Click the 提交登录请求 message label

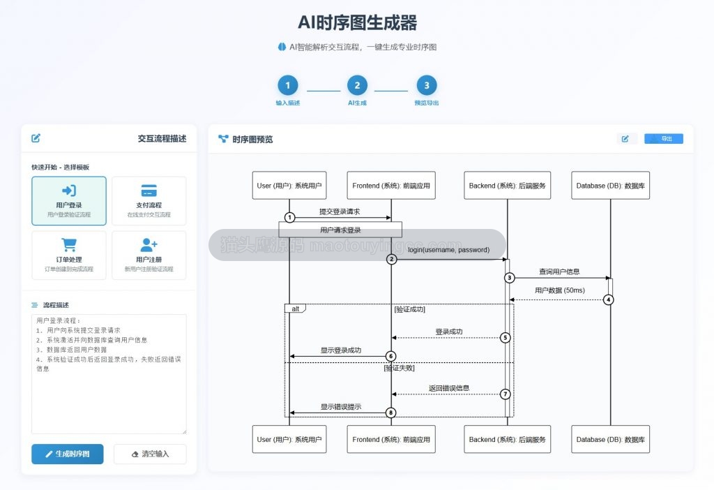(x=340, y=211)
